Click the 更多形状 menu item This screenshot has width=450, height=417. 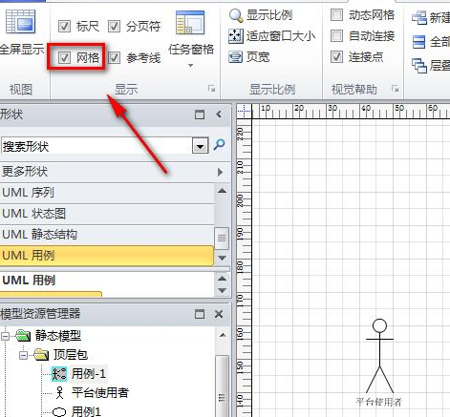pyautogui.click(x=116, y=172)
